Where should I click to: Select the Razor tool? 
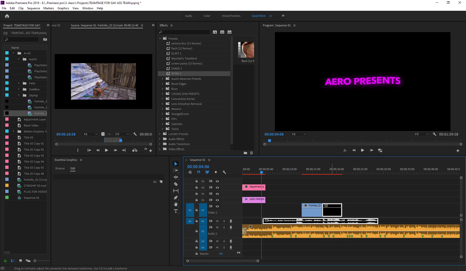tap(176, 184)
